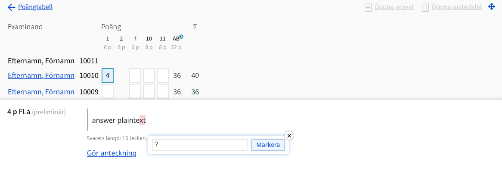The width and height of the screenshot is (502, 193).
Task: Click the Öppna materialet paperclip icon
Action: 425,7
